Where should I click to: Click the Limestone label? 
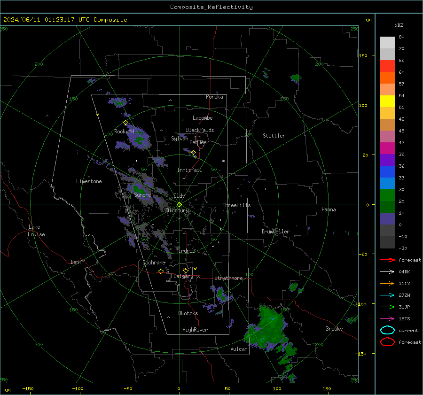tap(89, 181)
